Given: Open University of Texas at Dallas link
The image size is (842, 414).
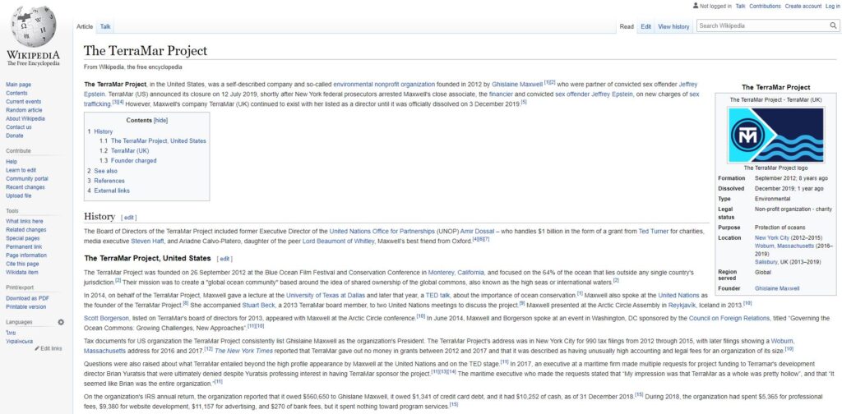Looking at the screenshot, I should pyautogui.click(x=326, y=296).
